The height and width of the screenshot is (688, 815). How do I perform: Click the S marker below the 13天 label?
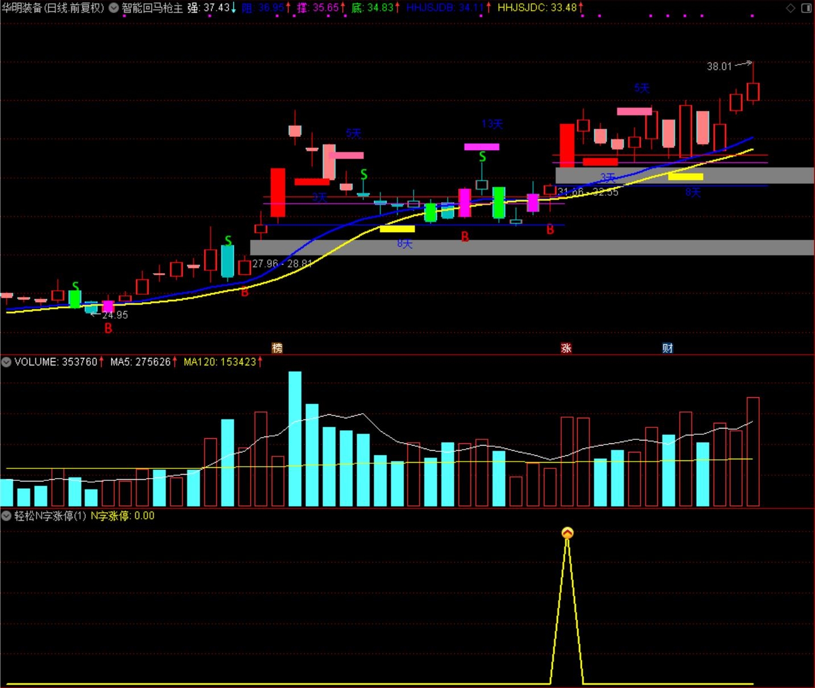click(482, 156)
